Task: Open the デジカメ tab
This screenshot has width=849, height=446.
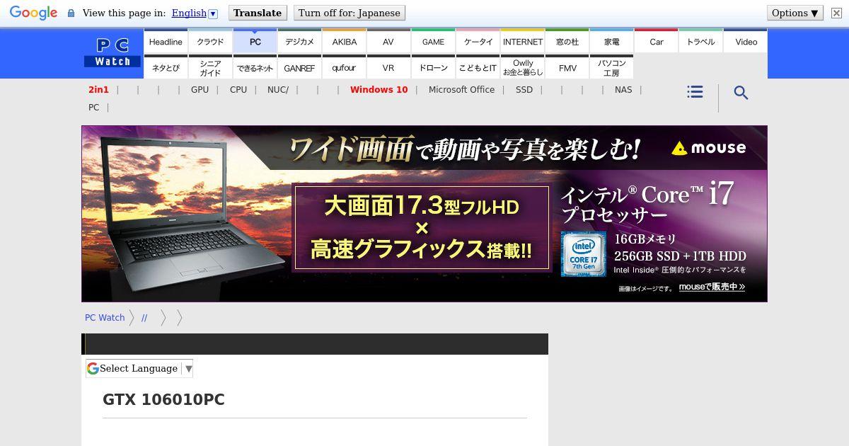Action: pos(299,41)
